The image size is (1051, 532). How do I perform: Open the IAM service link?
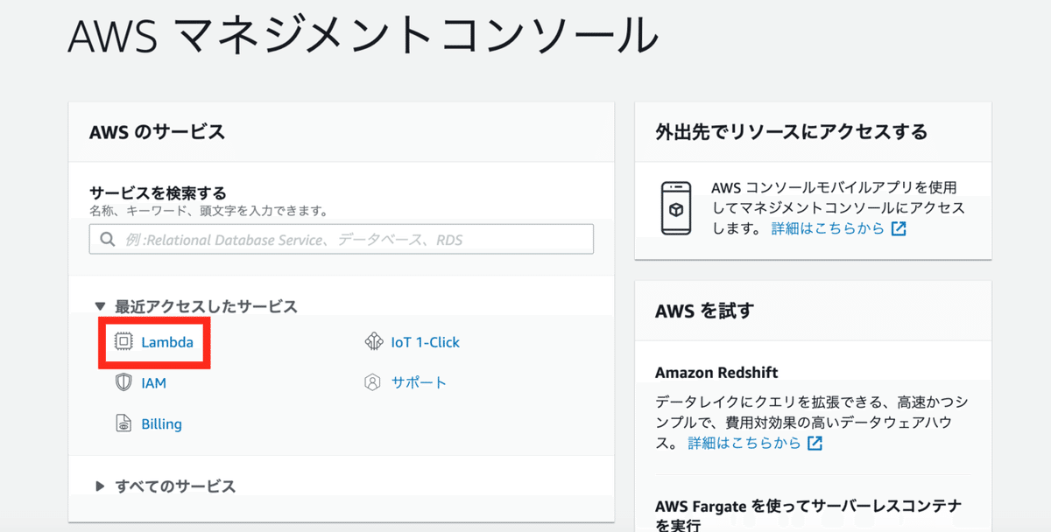[153, 382]
